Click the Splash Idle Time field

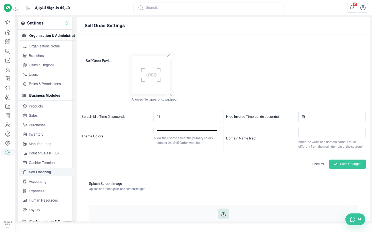click(x=187, y=117)
